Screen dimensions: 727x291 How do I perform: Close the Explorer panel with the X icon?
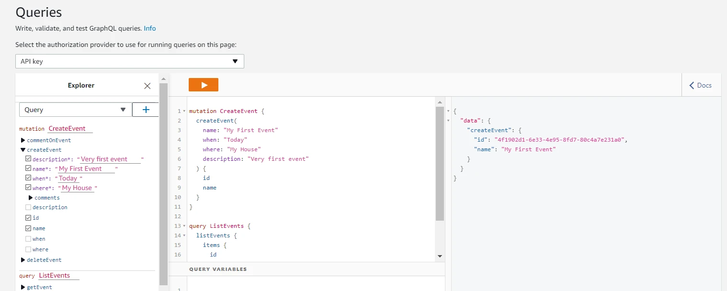coord(147,86)
